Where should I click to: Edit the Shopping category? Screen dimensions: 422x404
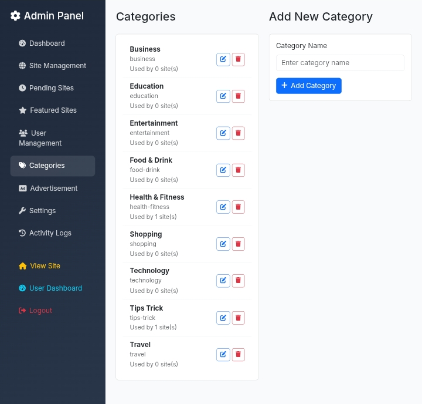[223, 244]
